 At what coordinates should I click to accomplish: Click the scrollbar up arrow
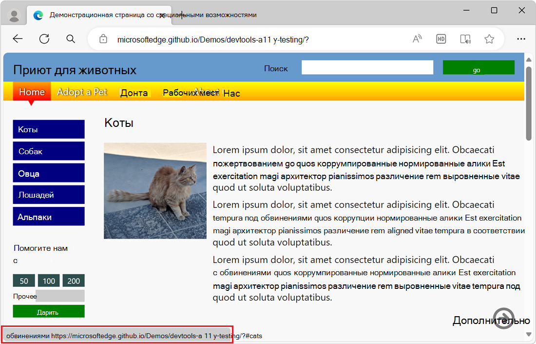[529, 60]
